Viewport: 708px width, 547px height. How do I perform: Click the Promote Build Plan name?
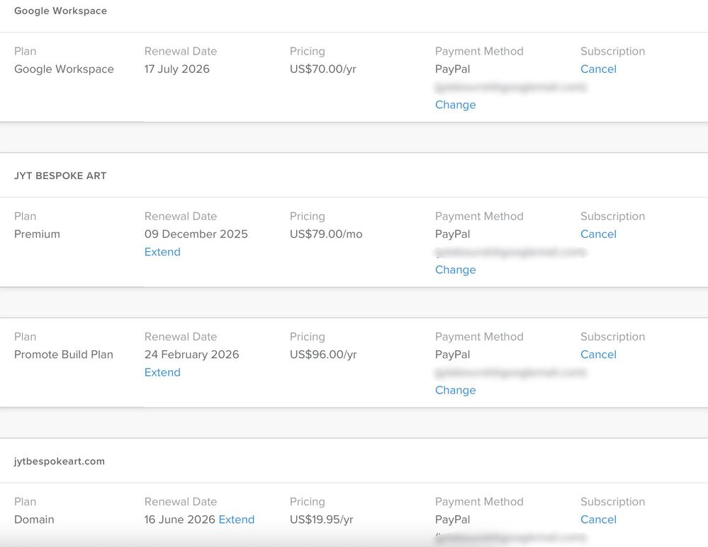pos(63,354)
